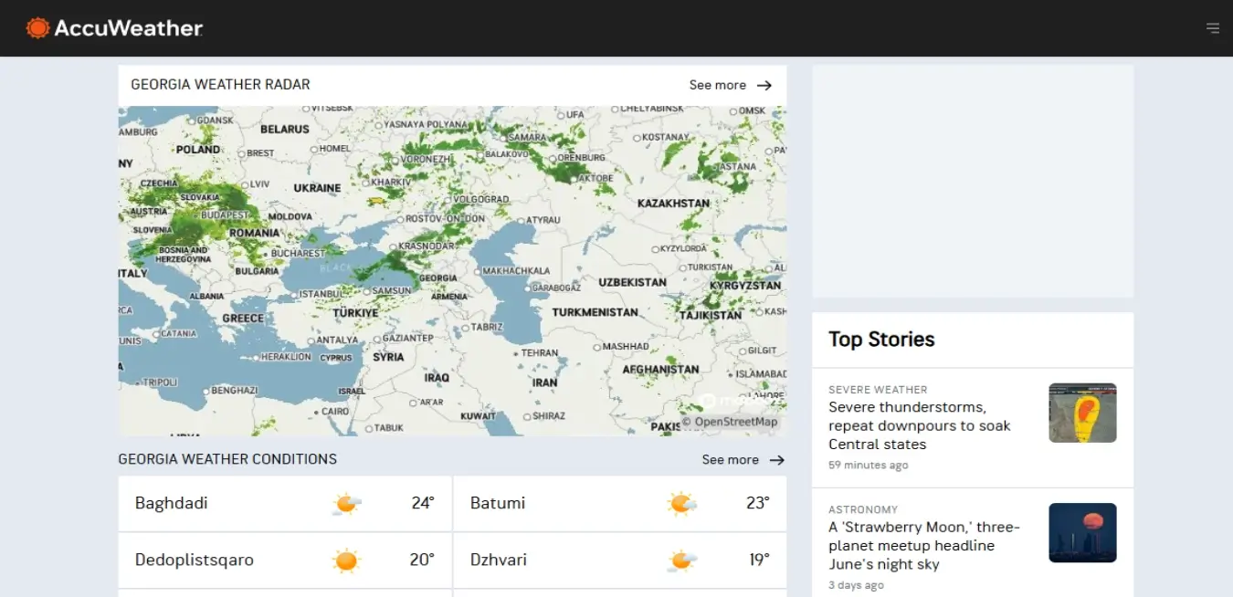The image size is (1233, 597).
Task: Click the GEORGIA WEATHER RADAR heading
Action: click(220, 84)
